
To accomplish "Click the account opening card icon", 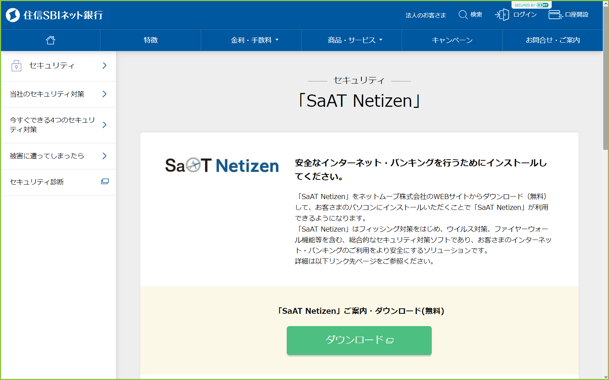I will click(555, 15).
